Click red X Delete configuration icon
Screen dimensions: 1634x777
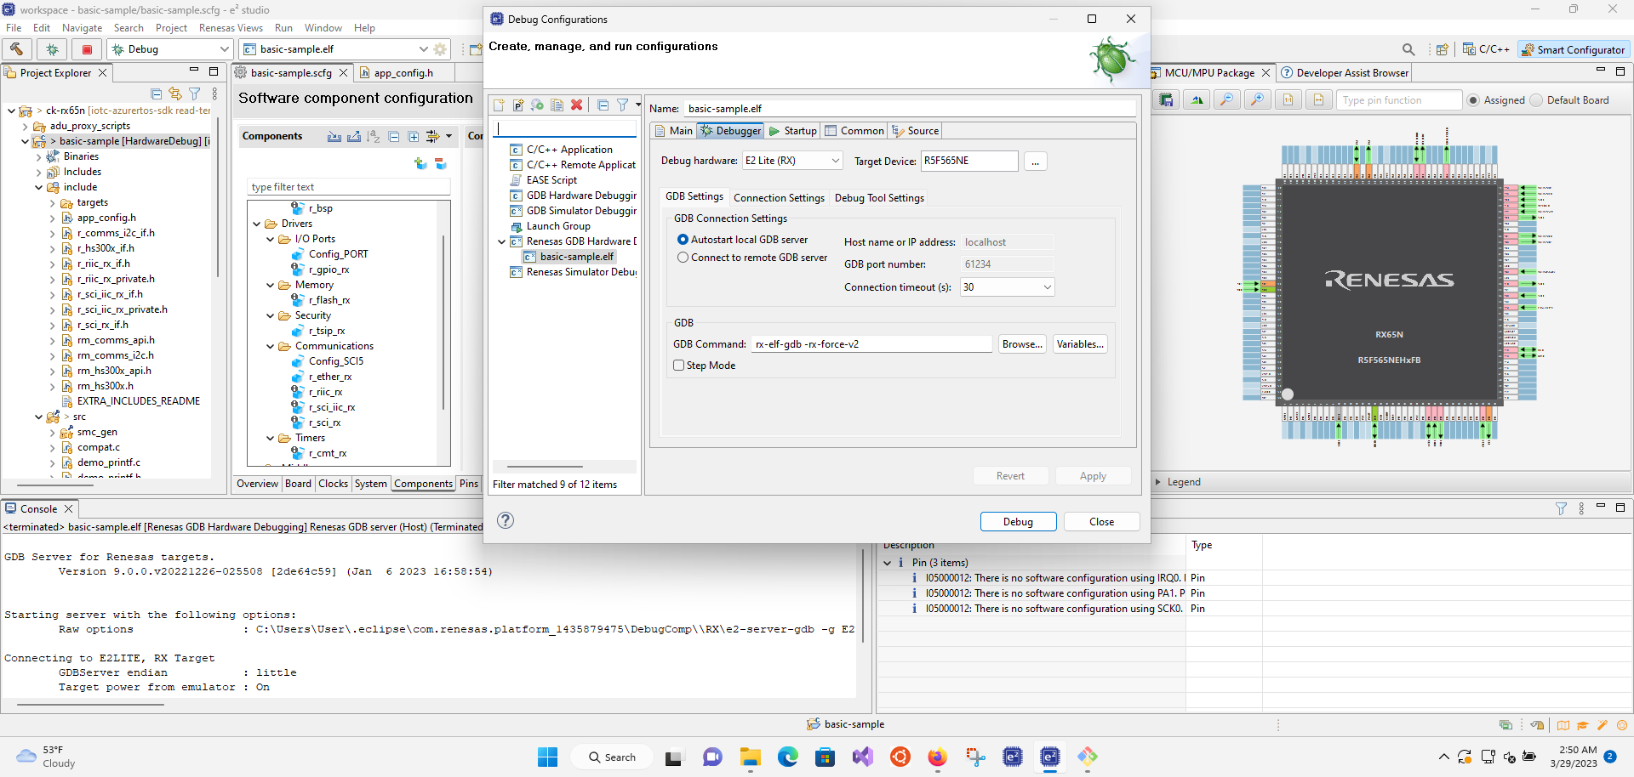point(577,105)
